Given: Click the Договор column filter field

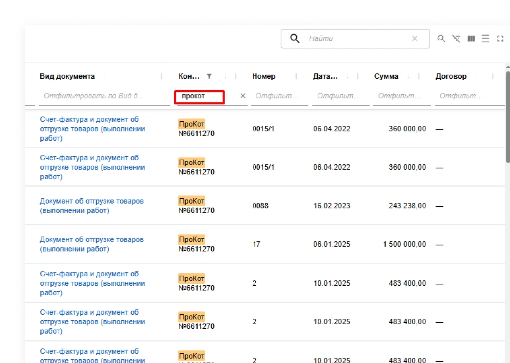Looking at the screenshot, I should (x=469, y=96).
